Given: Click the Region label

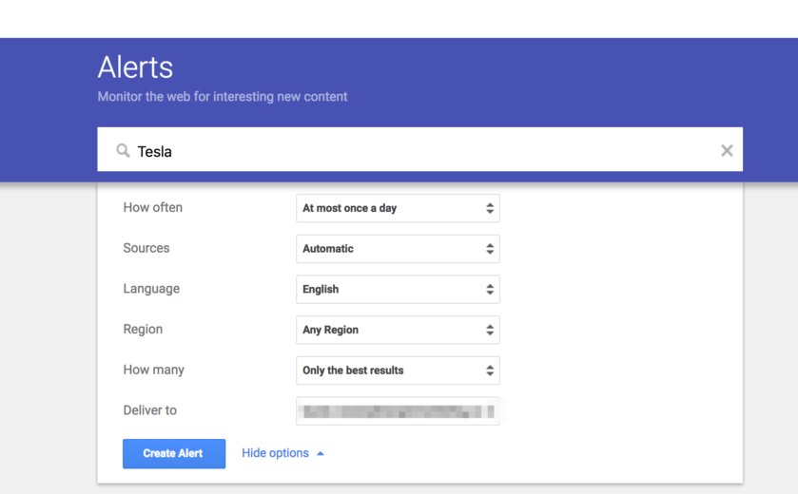Looking at the screenshot, I should click(143, 330).
